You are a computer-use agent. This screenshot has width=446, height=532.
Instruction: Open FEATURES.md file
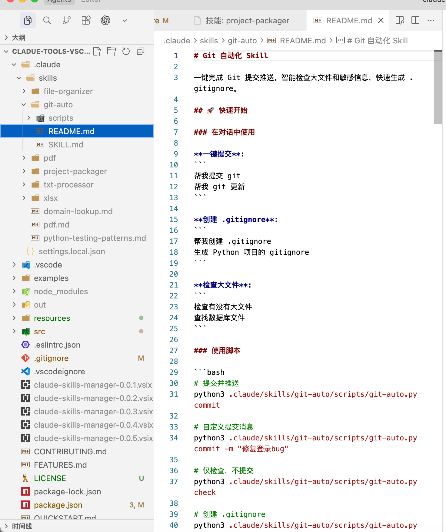point(77,465)
